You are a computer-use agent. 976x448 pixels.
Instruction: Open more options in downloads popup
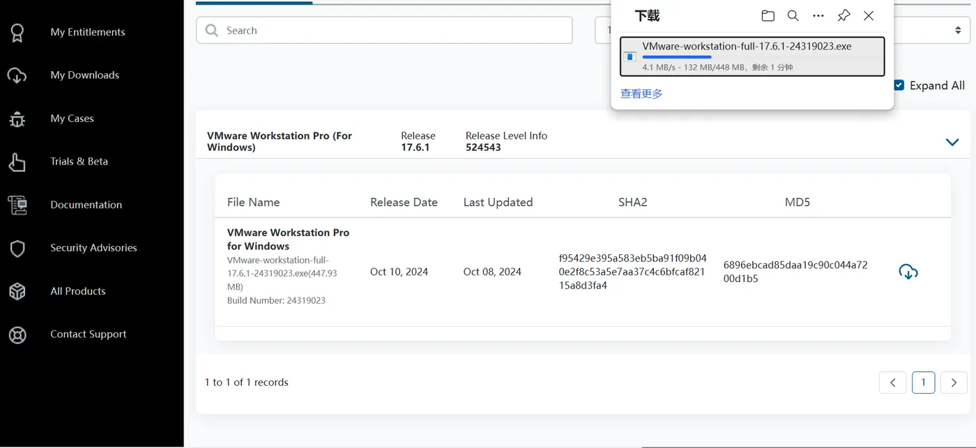pos(818,16)
